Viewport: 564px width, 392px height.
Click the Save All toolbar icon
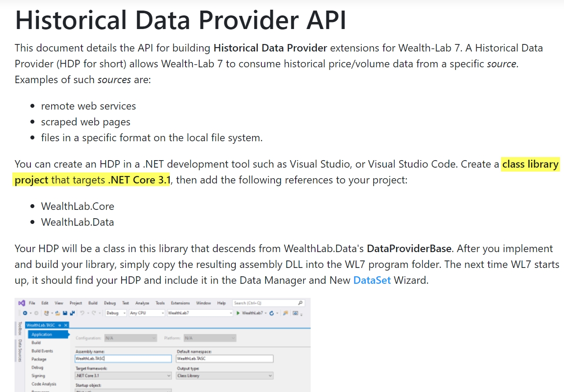[x=72, y=313]
